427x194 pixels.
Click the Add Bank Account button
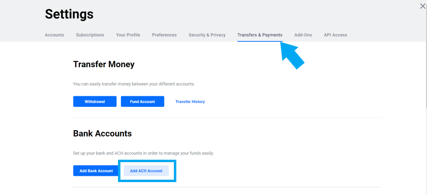pyautogui.click(x=96, y=171)
